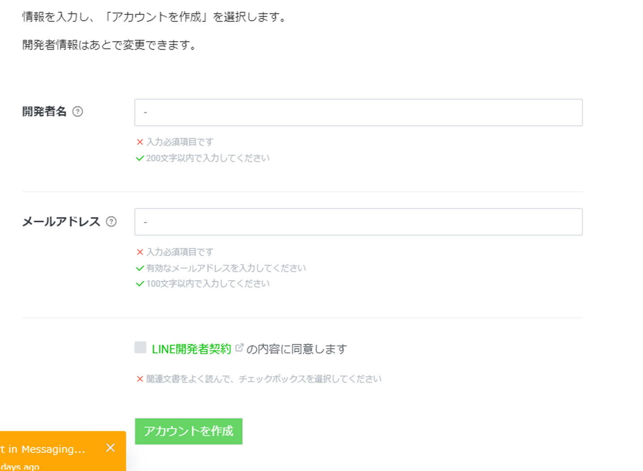The height and width of the screenshot is (471, 643).
Task: Click the help icon beside メールアドレス
Action: [x=111, y=222]
